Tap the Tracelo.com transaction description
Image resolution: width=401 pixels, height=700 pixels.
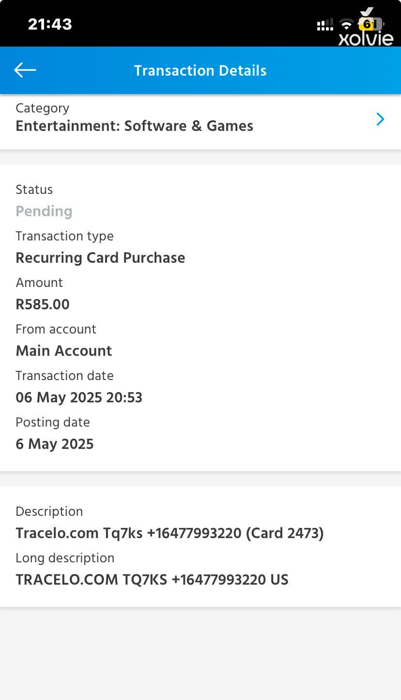pyautogui.click(x=170, y=533)
